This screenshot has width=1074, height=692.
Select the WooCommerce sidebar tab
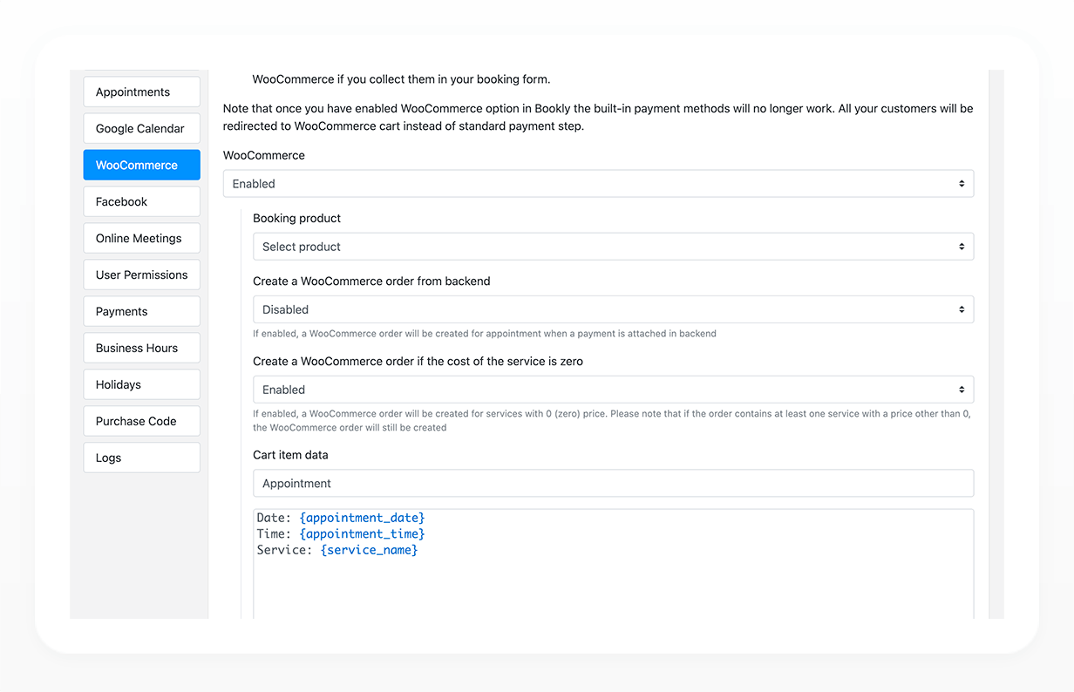click(141, 165)
